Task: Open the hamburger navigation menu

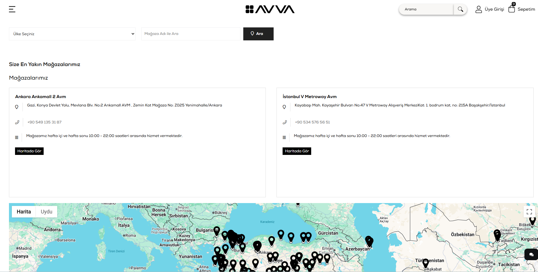Action: tap(12, 9)
